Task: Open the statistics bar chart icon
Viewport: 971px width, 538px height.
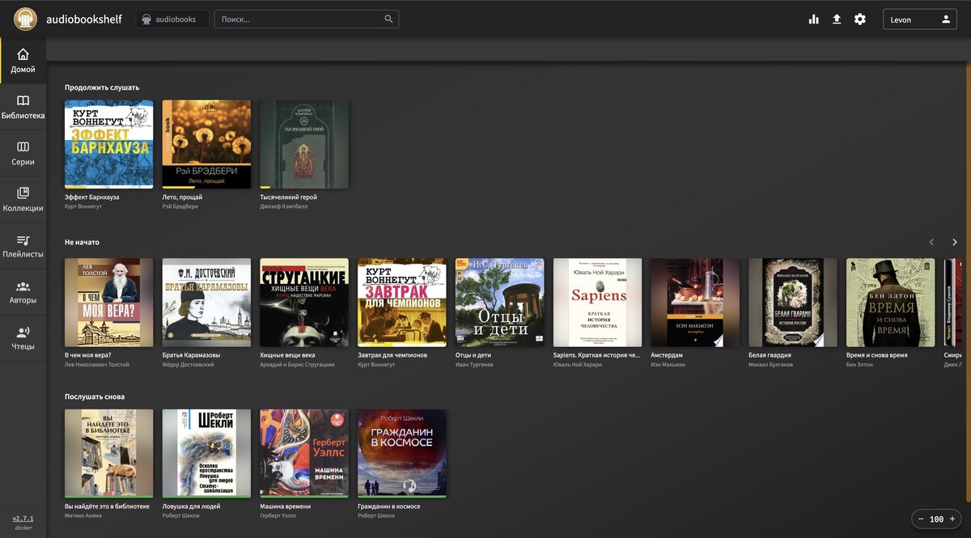Action: [814, 19]
